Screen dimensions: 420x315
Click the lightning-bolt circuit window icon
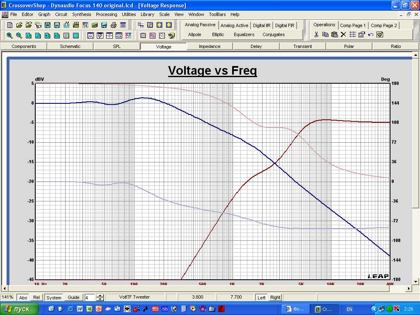(100, 35)
